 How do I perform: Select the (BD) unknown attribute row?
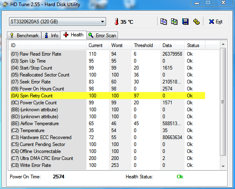pyautogui.click(x=108, y=117)
